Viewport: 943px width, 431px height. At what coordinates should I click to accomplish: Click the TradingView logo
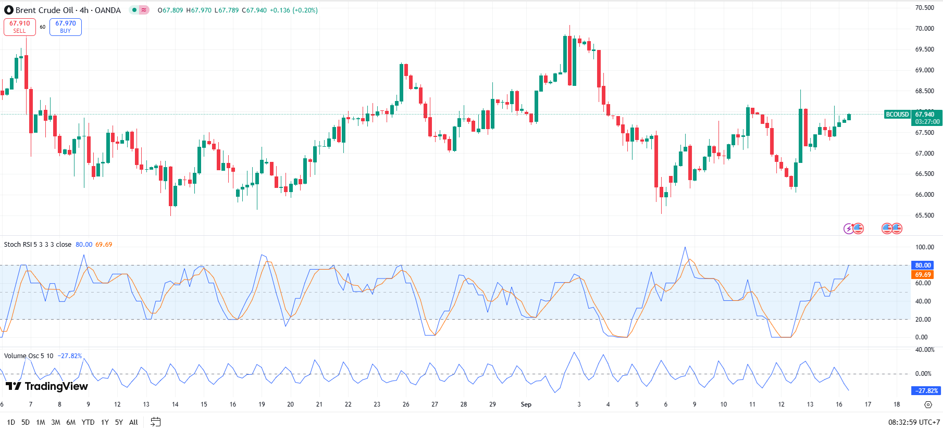[47, 386]
